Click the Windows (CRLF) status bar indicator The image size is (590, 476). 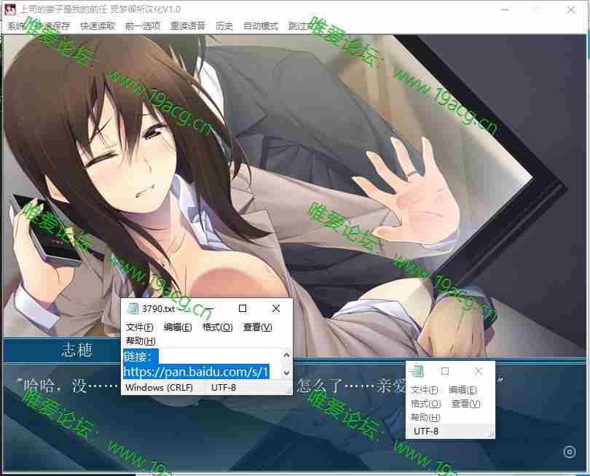(160, 388)
